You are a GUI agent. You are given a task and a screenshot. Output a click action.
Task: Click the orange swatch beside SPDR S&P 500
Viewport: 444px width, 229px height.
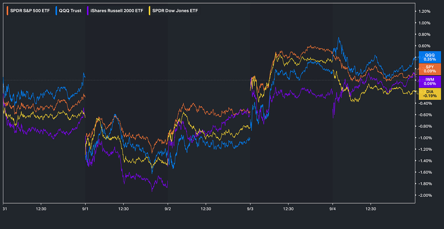[8, 11]
